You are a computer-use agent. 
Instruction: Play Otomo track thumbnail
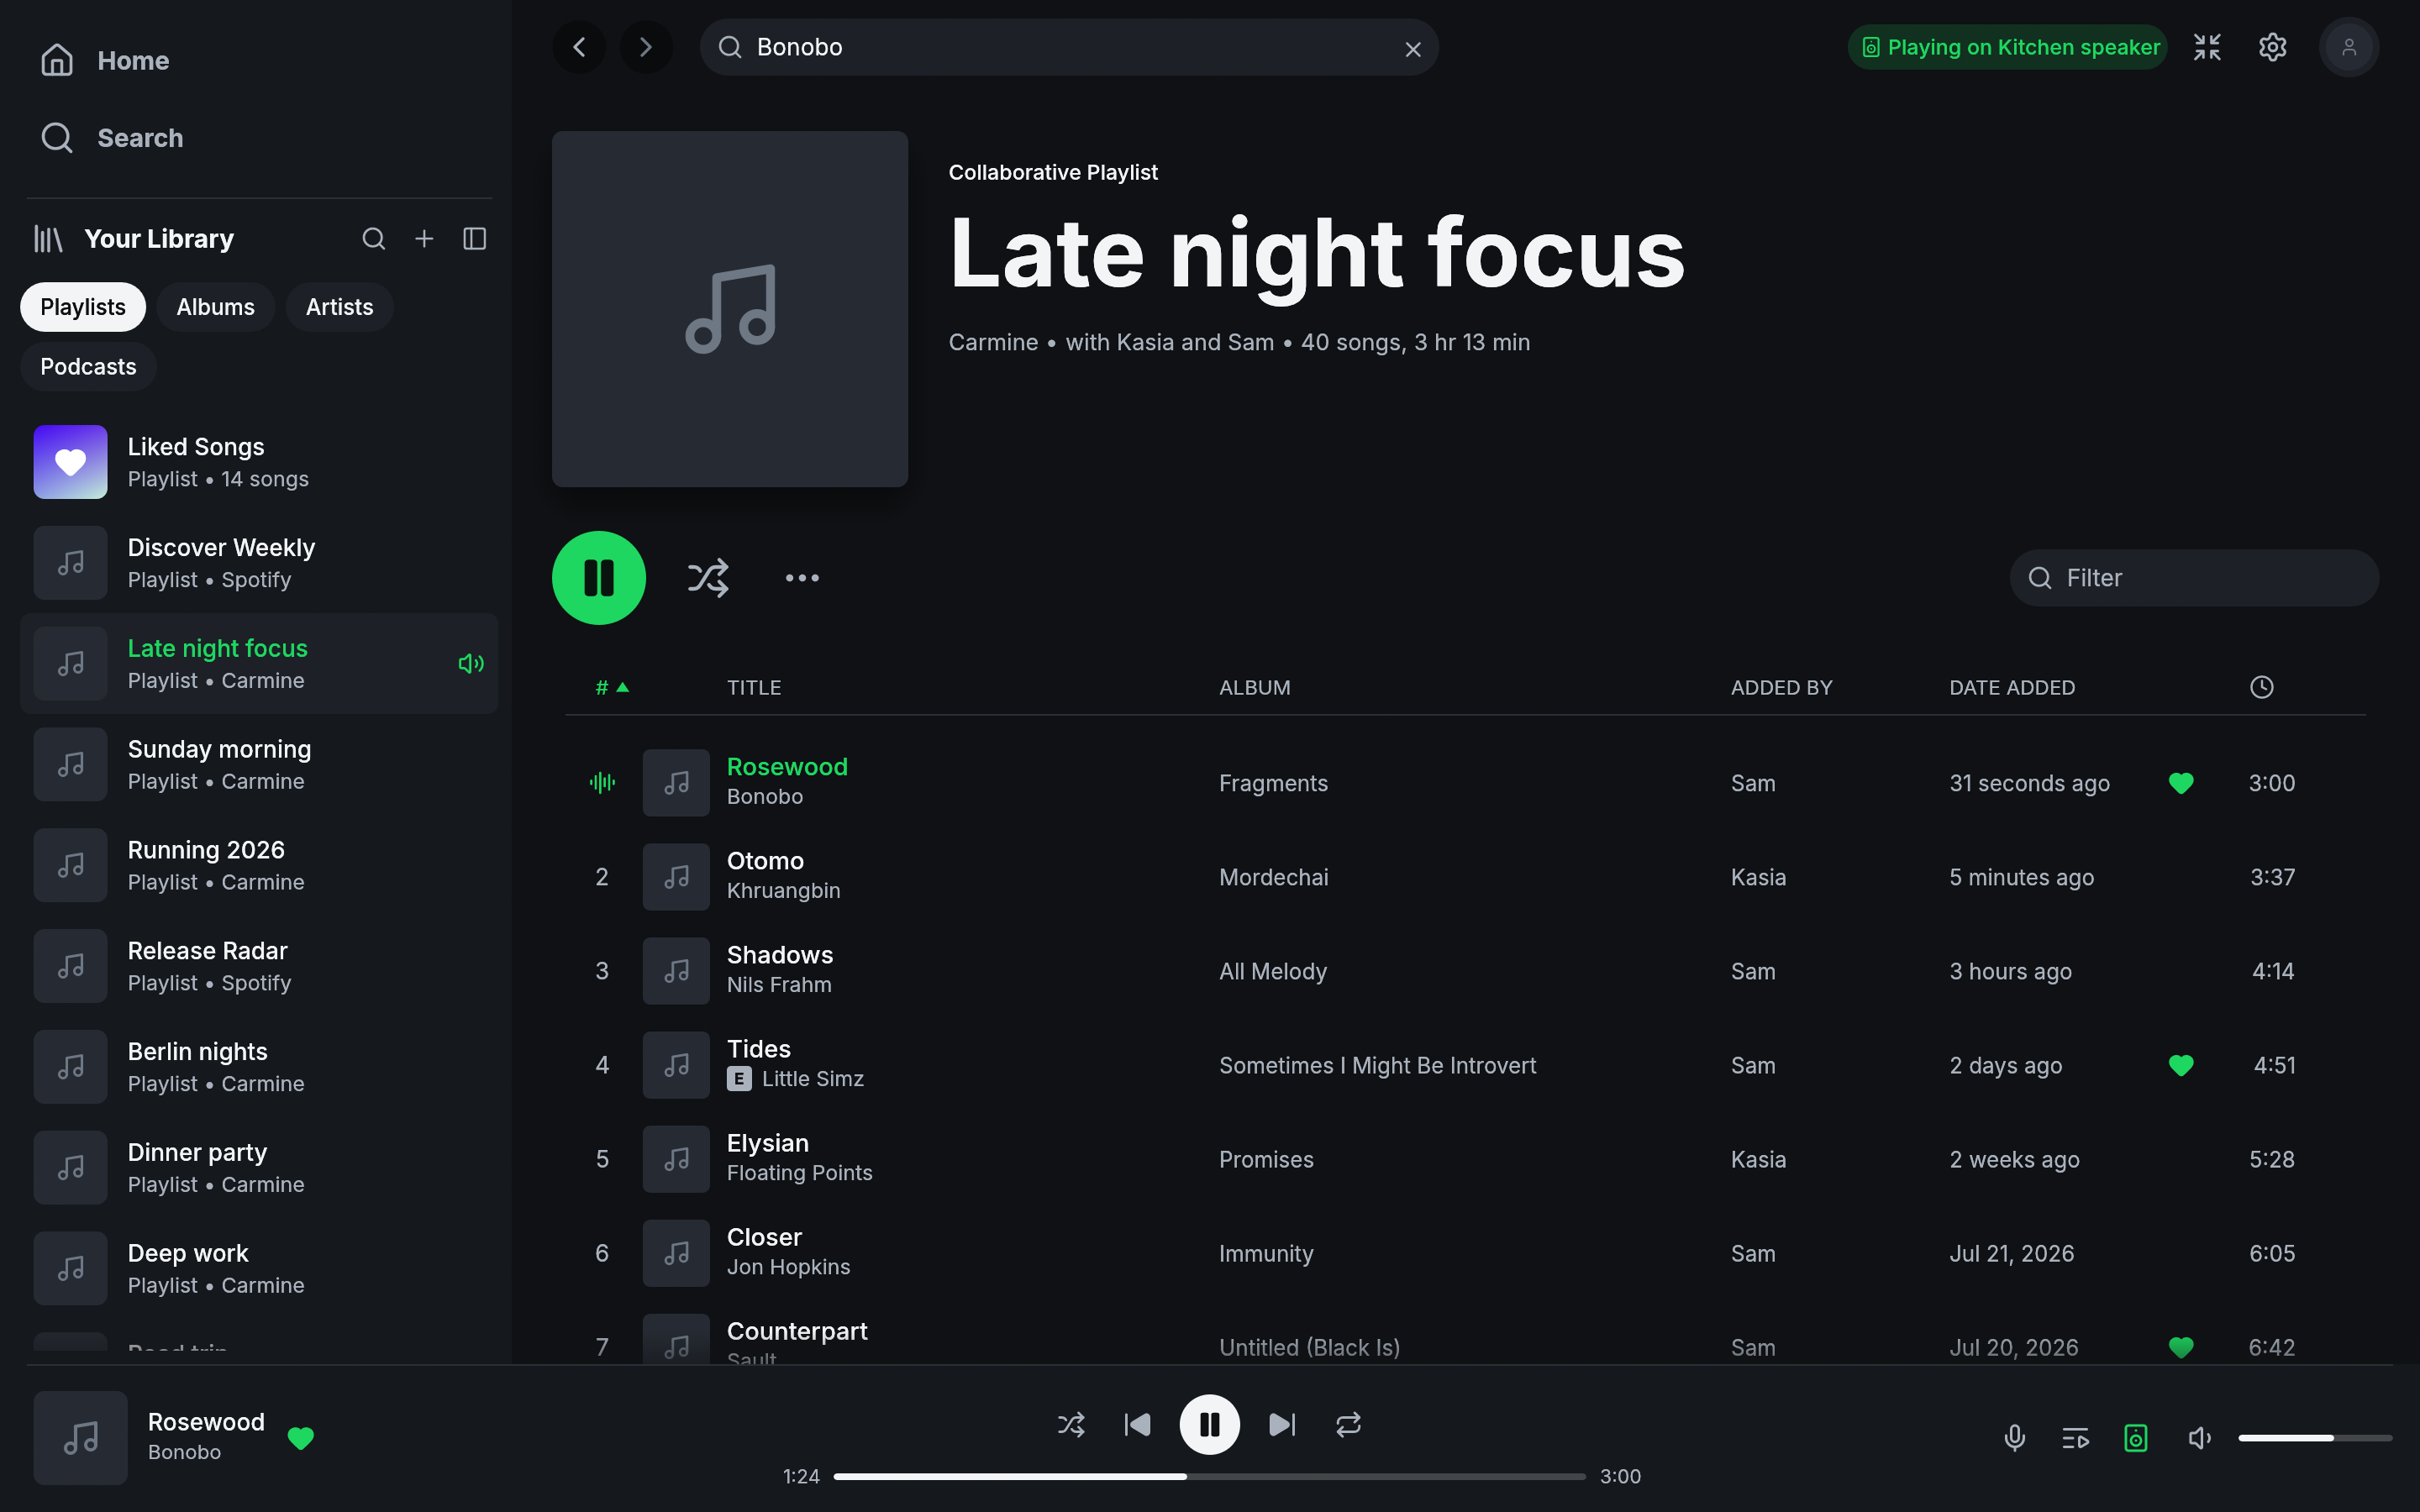coord(676,877)
